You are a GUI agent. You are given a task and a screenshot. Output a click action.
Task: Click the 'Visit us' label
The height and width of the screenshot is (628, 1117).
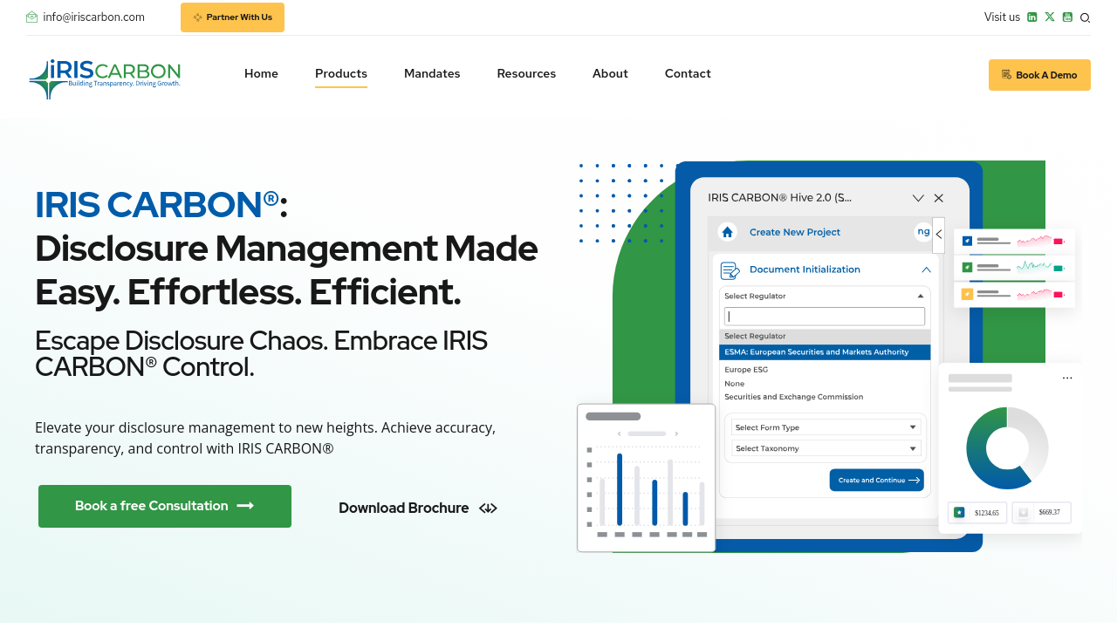point(1002,17)
